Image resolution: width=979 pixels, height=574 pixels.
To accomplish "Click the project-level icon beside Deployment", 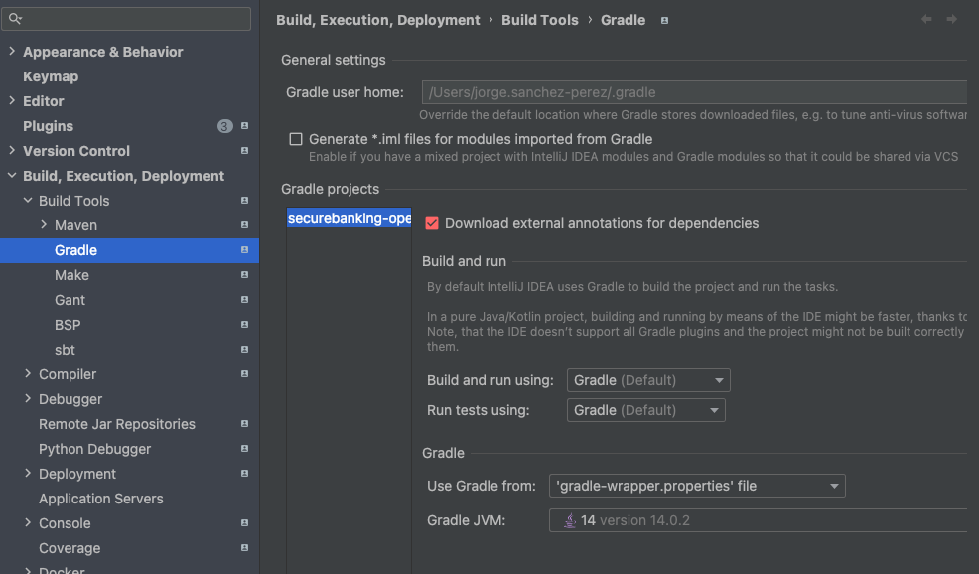I will coord(244,474).
